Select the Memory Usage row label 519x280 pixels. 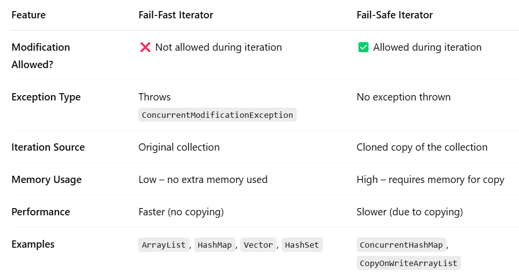[x=46, y=180]
